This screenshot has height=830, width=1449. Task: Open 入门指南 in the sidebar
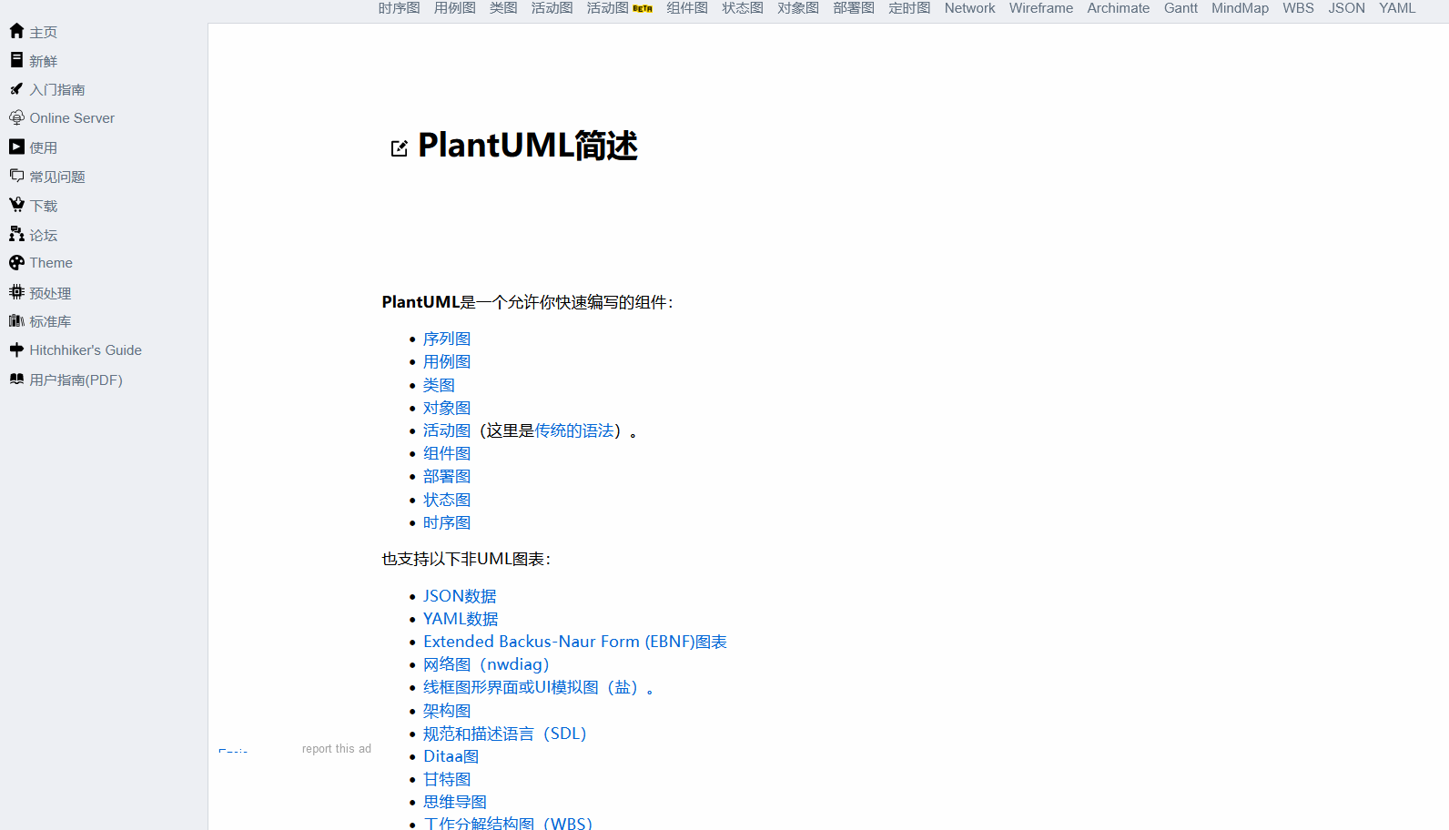(x=57, y=89)
